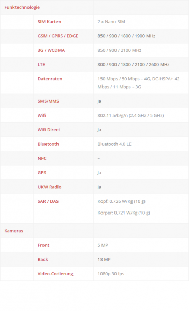Click the 1080p 30 fps value
189x311 pixels.
111,274
